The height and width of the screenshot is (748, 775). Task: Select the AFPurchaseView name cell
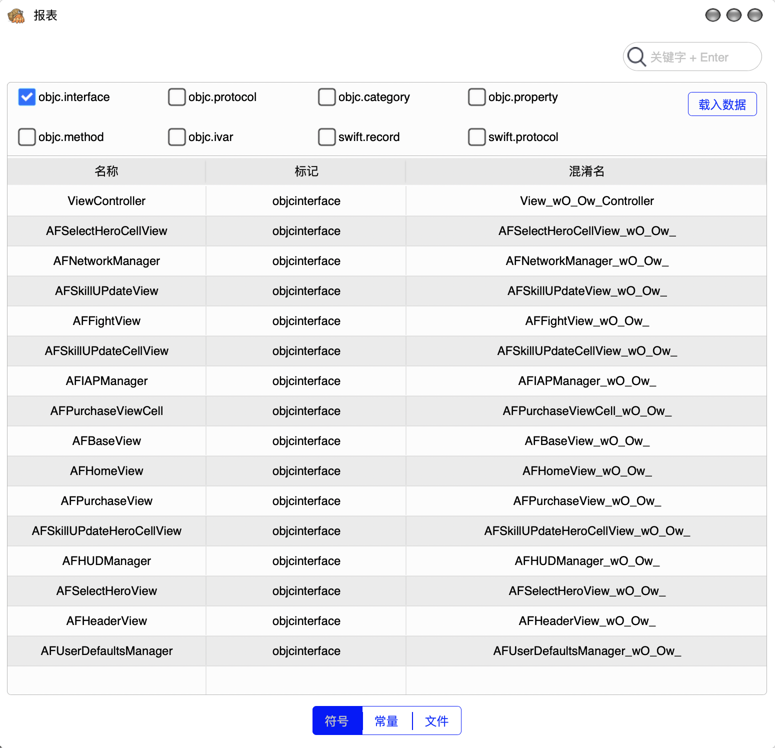tap(106, 501)
